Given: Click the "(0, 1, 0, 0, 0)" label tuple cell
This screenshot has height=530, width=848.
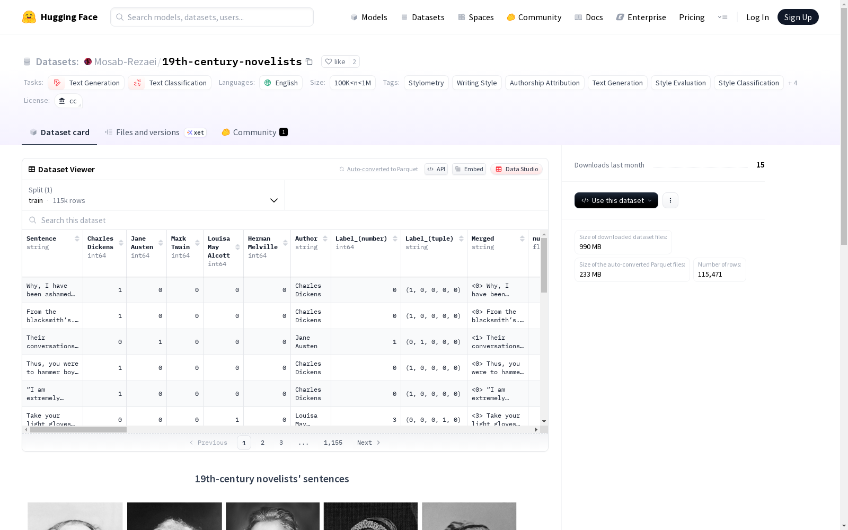Looking at the screenshot, I should click(434, 342).
